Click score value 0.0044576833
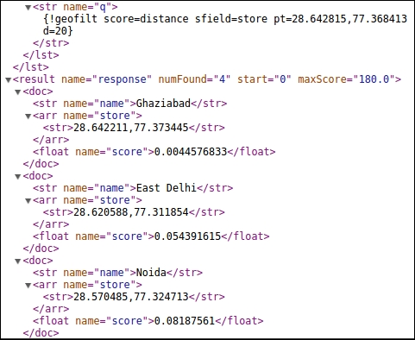 pos(191,152)
